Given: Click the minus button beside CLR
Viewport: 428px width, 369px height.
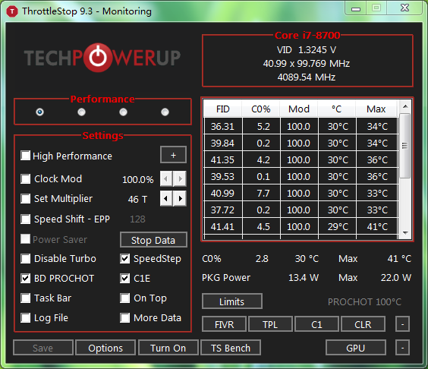Looking at the screenshot, I should 403,324.
